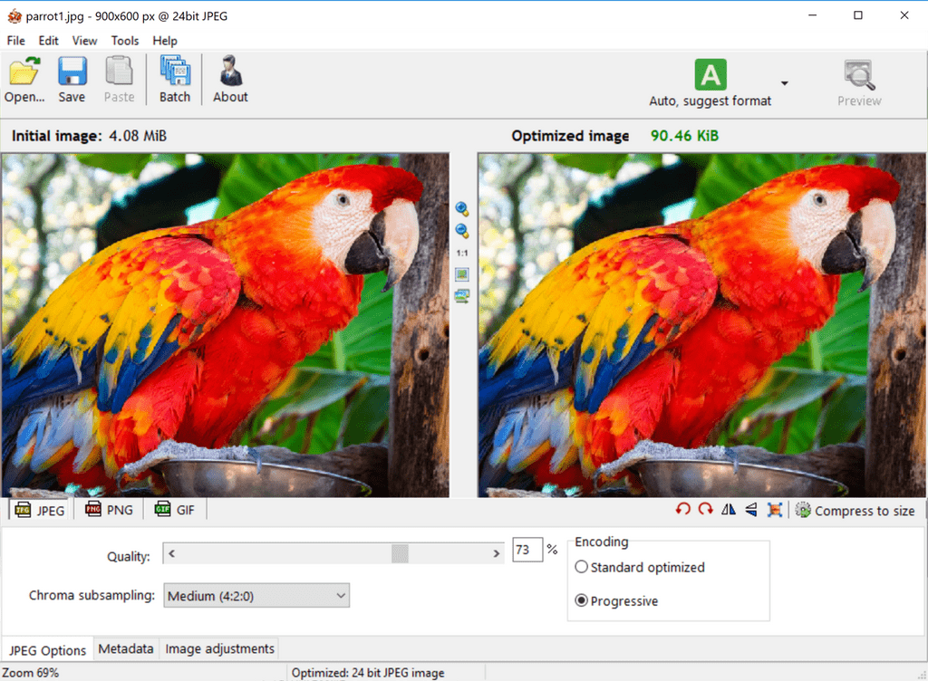Set view to 1:1 actual size
The image size is (928, 681).
[462, 253]
